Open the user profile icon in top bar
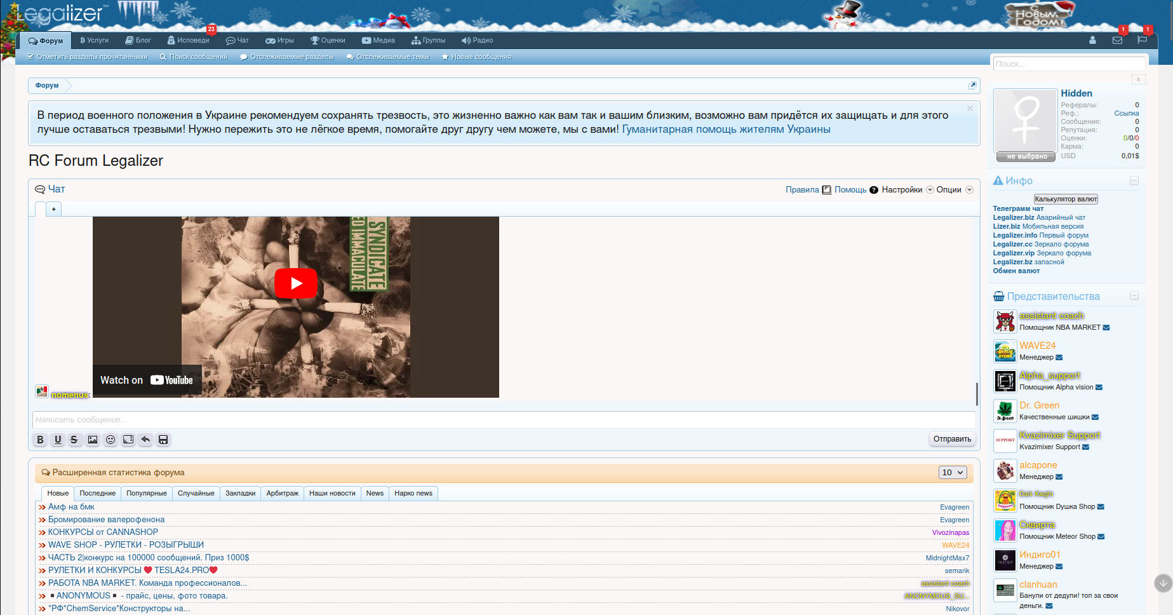This screenshot has width=1173, height=615. click(1092, 40)
